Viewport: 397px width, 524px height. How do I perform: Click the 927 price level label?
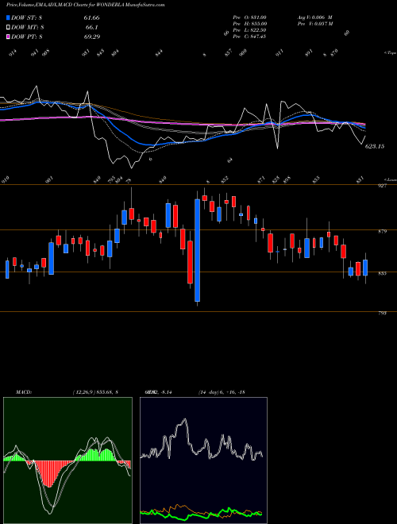tap(382, 186)
